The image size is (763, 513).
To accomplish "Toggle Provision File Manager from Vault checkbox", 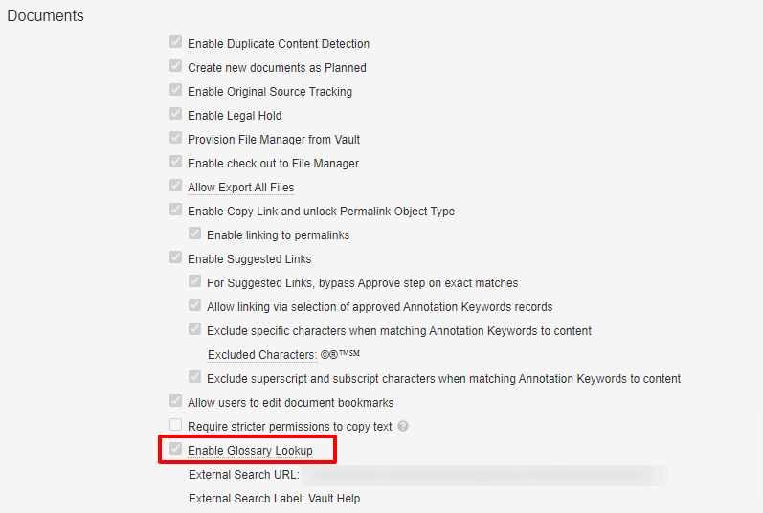I will 175,139.
